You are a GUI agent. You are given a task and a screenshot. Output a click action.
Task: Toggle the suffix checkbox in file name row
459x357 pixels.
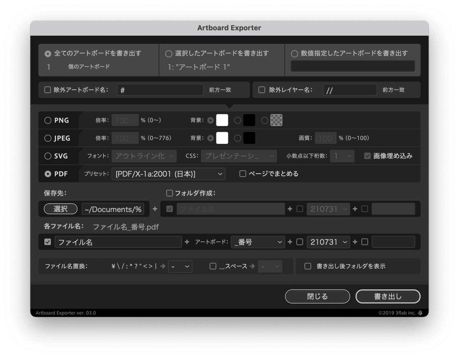coord(365,242)
